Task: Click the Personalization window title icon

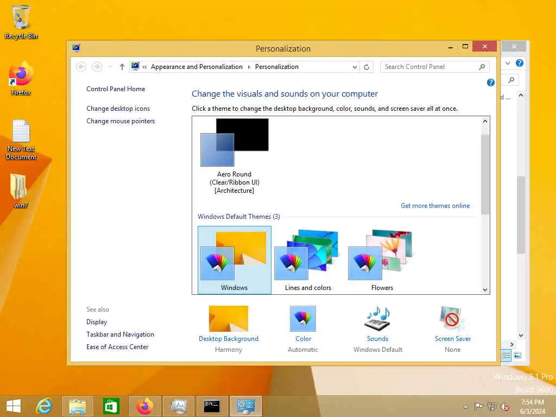Action: [76, 48]
